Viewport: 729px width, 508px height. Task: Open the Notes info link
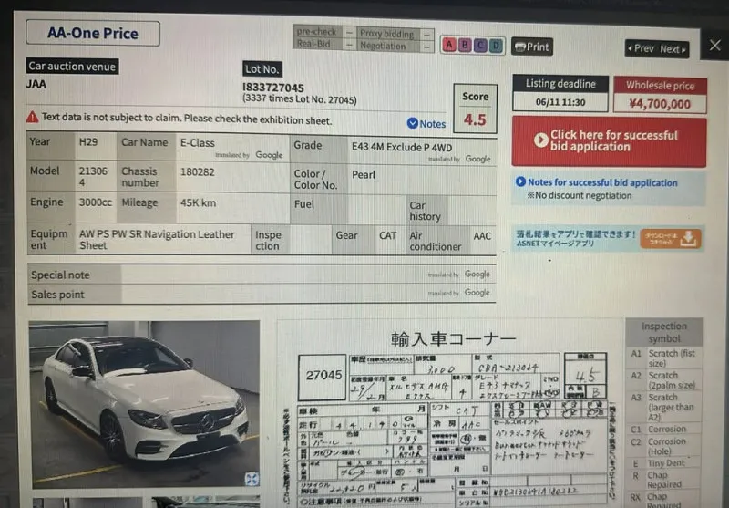click(x=426, y=124)
